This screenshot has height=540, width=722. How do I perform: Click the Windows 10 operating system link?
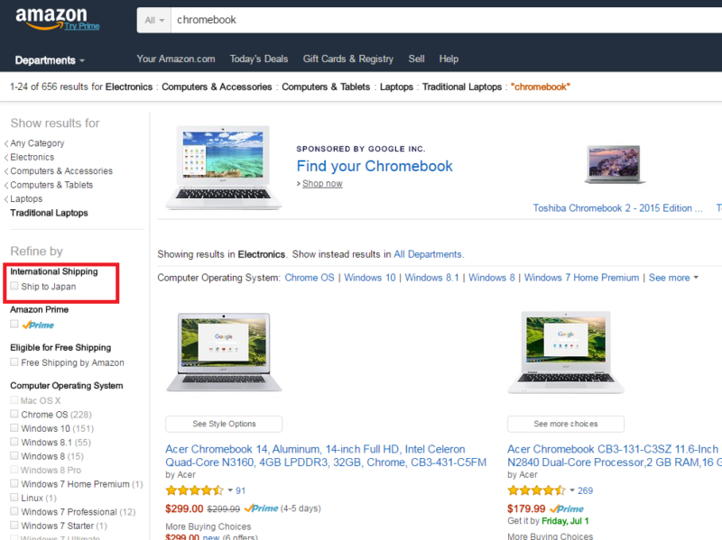(370, 278)
